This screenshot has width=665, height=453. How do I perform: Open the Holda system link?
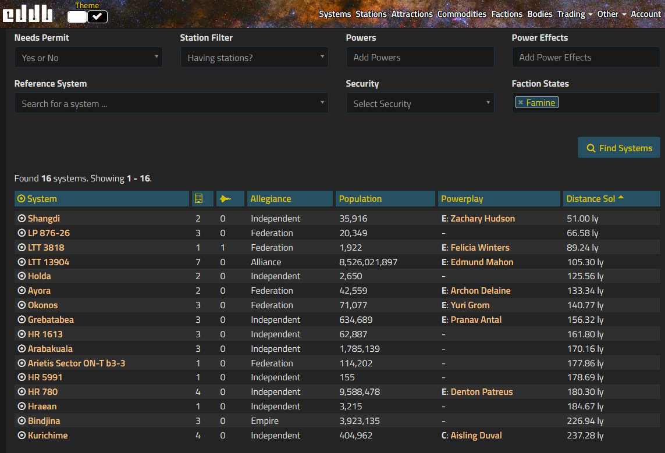tap(40, 276)
